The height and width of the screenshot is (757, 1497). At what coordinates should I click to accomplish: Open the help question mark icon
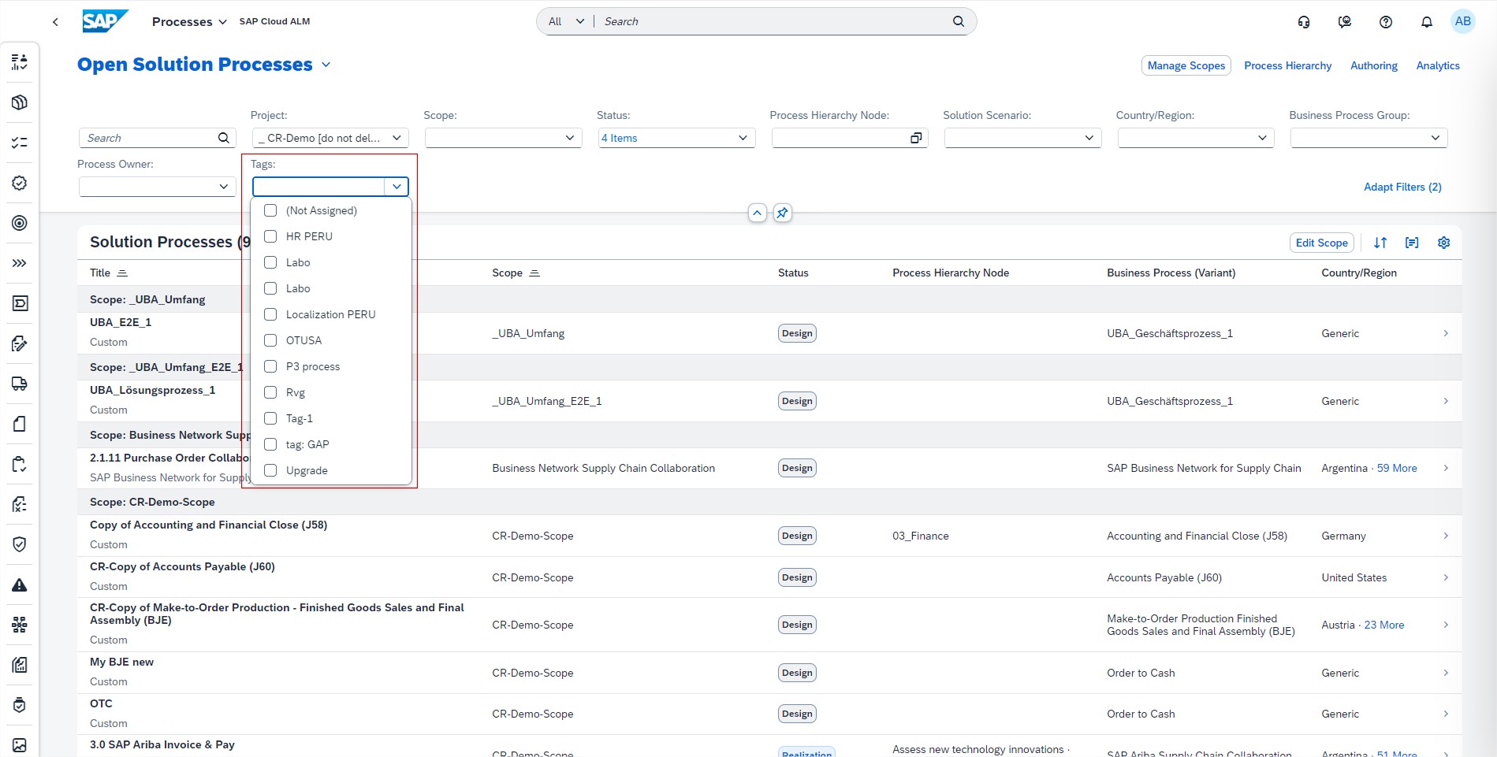pyautogui.click(x=1385, y=22)
